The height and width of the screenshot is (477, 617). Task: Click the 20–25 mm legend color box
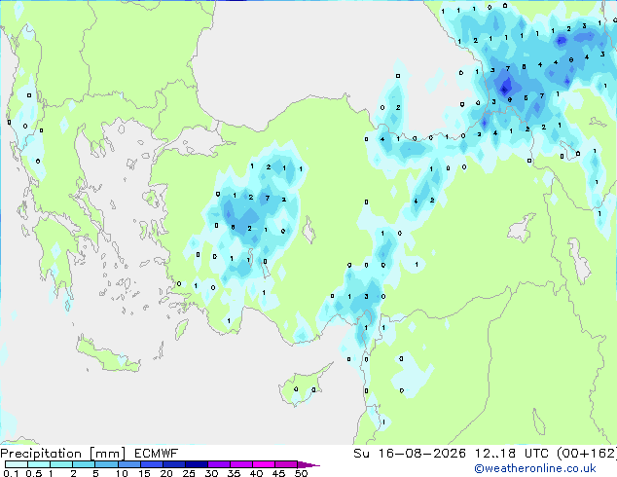[173, 464]
